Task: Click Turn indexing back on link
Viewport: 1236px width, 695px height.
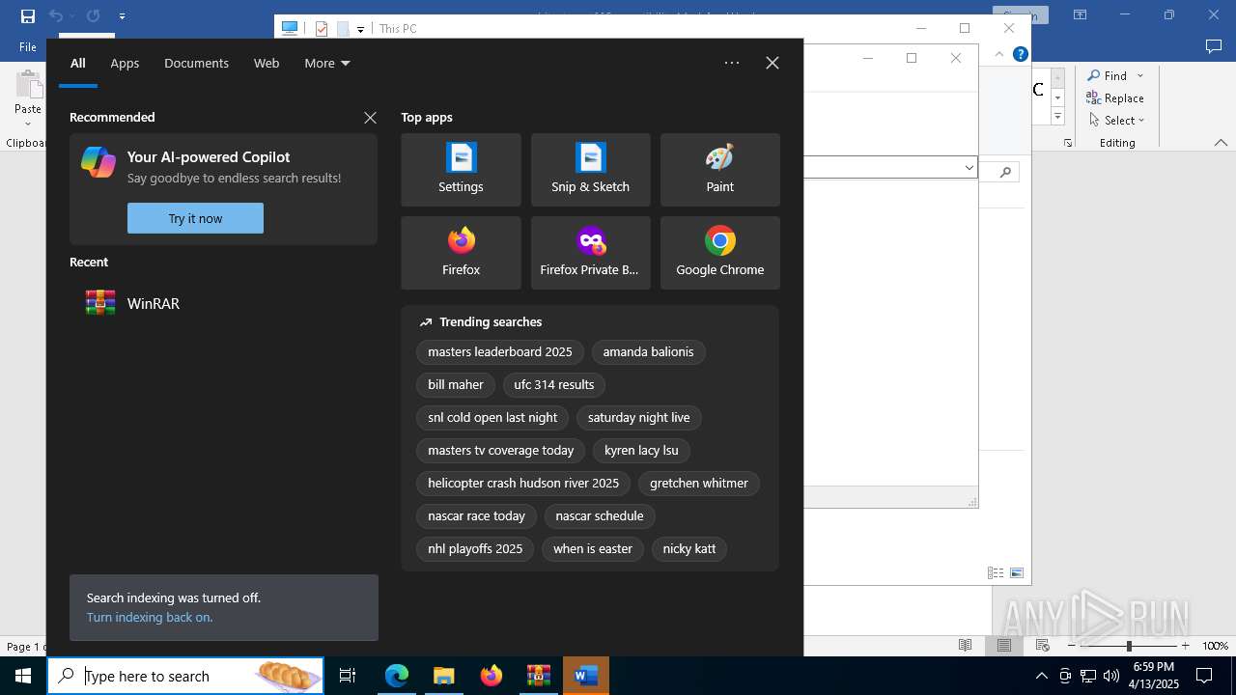Action: point(150,617)
